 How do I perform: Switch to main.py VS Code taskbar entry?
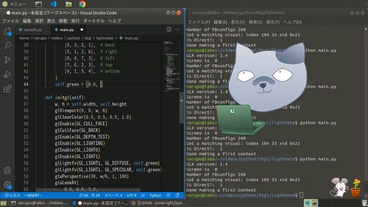coord(100,203)
